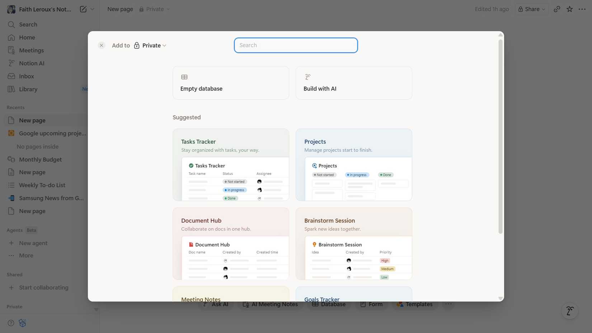Open help via the question mark icon
592x333 pixels.
[x=10, y=323]
